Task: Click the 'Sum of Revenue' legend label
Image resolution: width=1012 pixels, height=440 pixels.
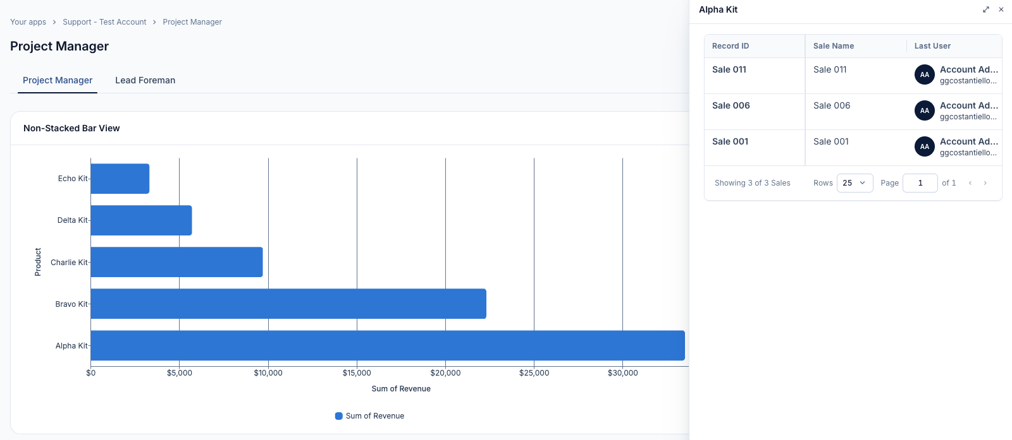Action: point(375,416)
